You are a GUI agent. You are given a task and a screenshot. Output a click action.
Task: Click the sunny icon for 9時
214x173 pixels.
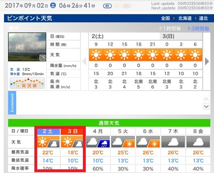pyautogui.click(x=96, y=55)
